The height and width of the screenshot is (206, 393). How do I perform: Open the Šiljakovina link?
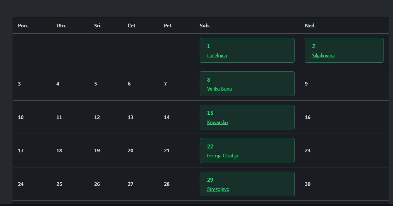click(x=323, y=56)
